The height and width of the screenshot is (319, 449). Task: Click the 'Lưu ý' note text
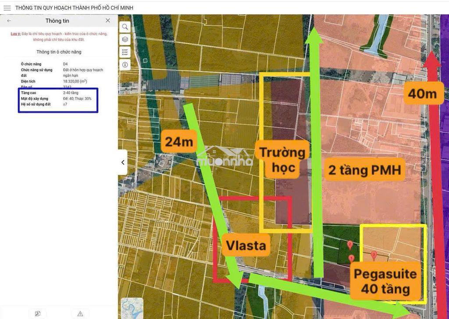click(x=59, y=37)
